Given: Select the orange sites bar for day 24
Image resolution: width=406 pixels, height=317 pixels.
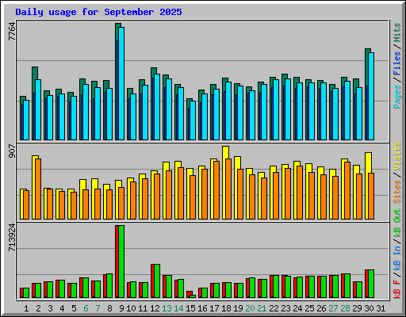Looking at the screenshot, I should pos(300,193).
